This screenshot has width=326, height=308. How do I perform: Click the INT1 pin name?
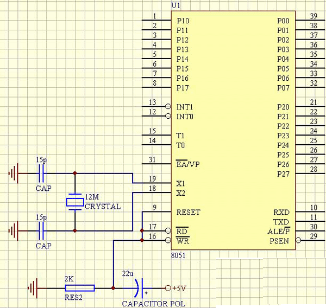pyautogui.click(x=184, y=107)
